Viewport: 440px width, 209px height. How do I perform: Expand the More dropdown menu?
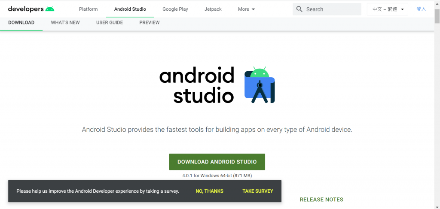coord(246,9)
